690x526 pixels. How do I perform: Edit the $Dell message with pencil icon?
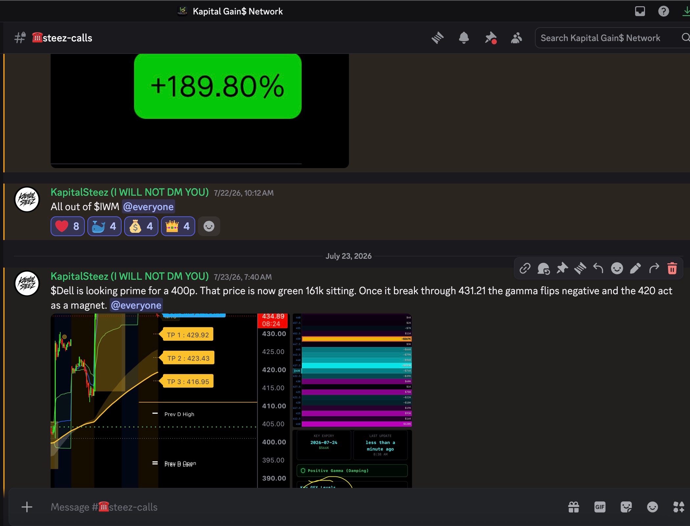(x=635, y=268)
